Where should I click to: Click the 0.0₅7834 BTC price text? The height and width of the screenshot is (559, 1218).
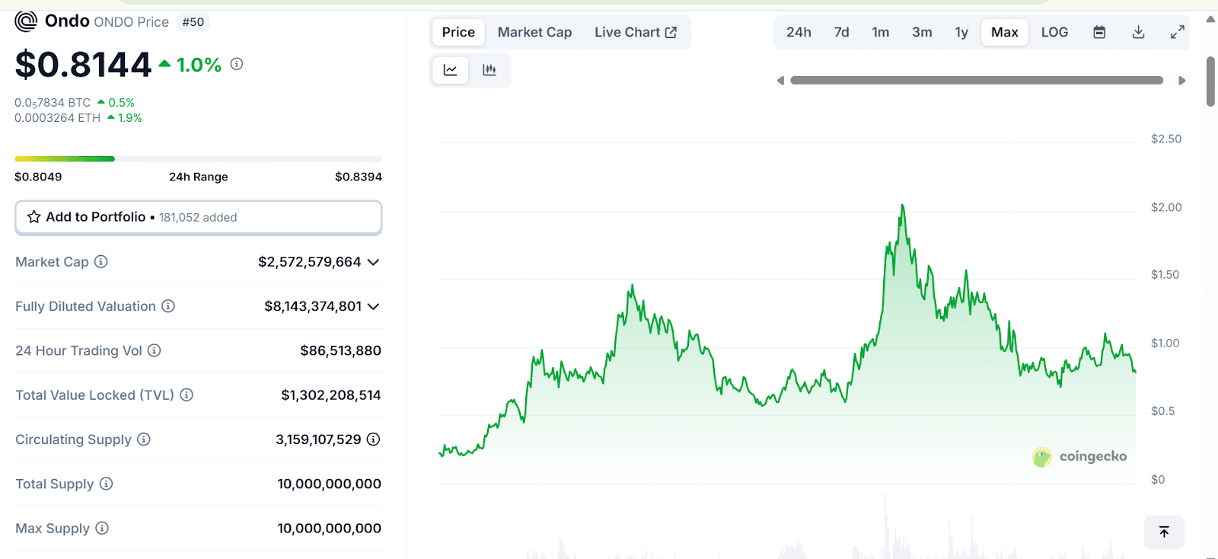53,103
